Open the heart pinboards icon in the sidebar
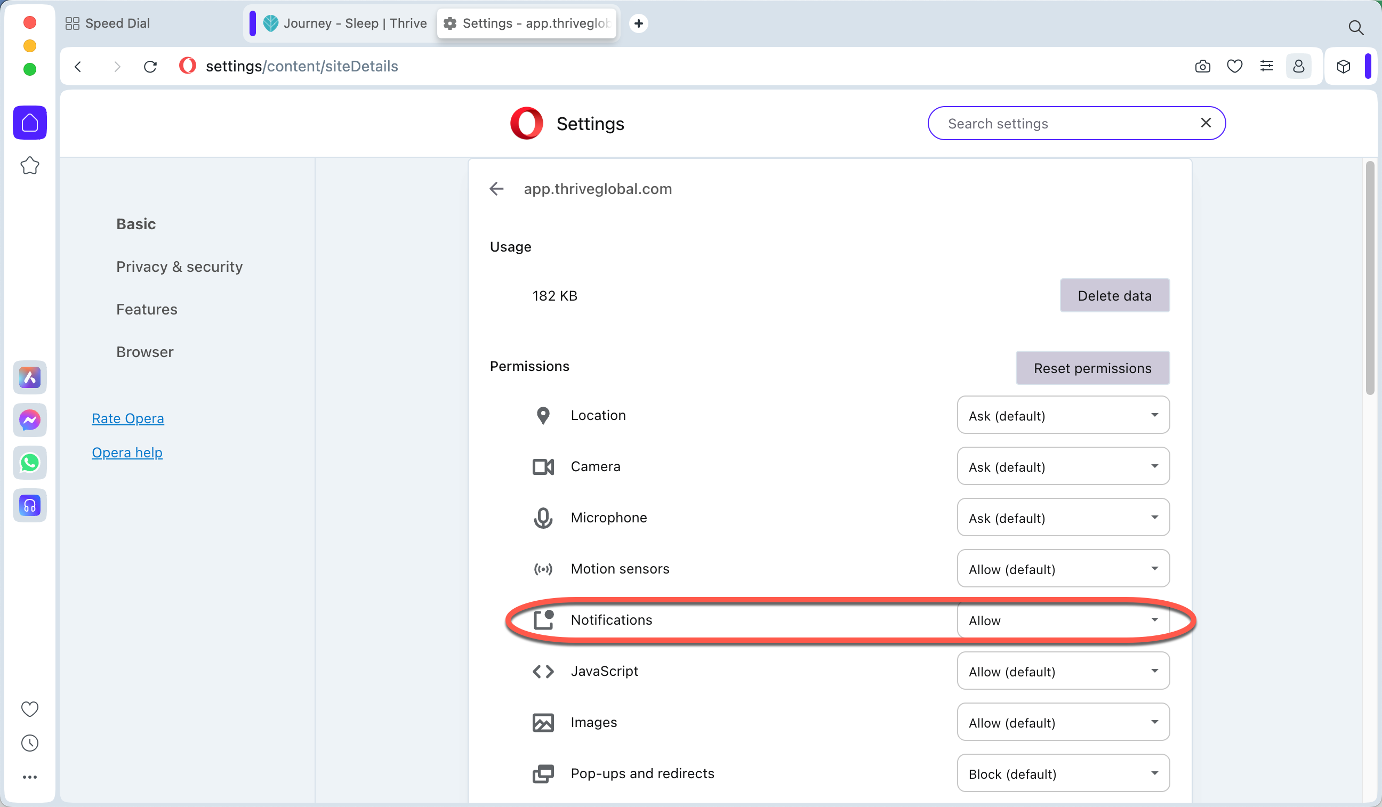 (x=30, y=709)
